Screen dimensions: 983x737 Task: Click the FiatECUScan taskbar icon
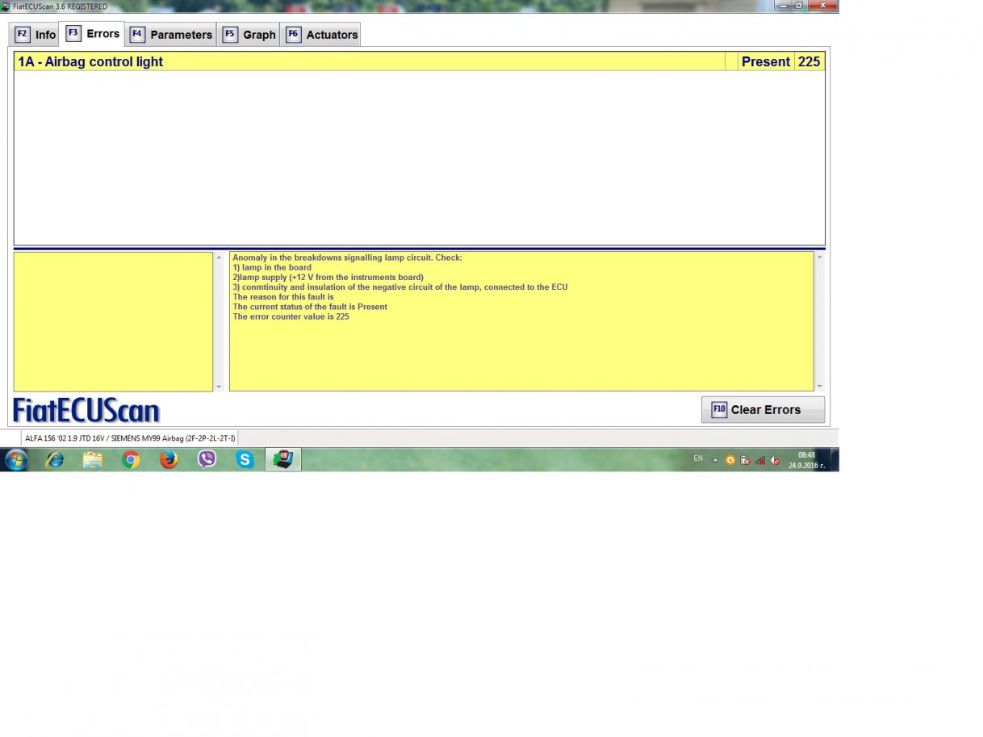283,459
